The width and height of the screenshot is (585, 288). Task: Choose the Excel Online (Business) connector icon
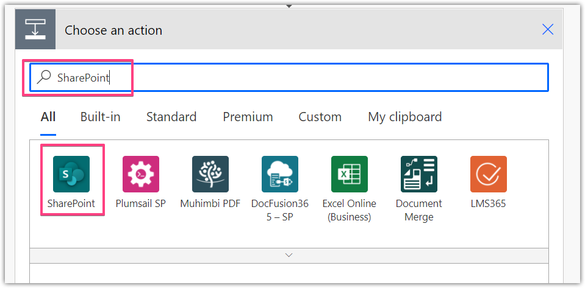(350, 174)
